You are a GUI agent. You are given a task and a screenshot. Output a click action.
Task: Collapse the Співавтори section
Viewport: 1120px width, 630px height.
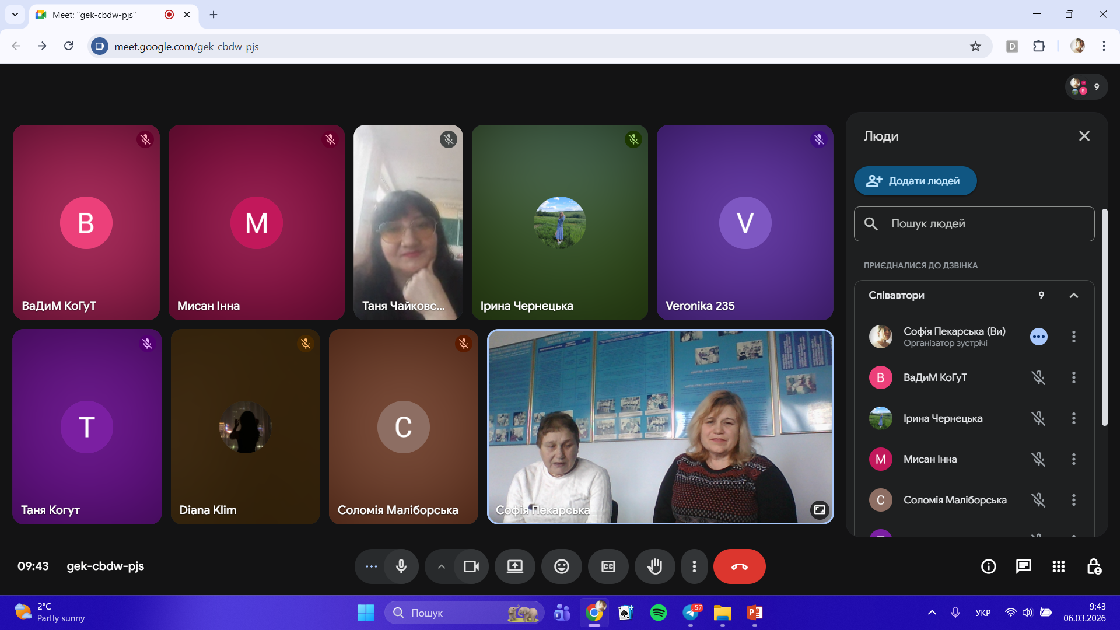click(x=1073, y=295)
